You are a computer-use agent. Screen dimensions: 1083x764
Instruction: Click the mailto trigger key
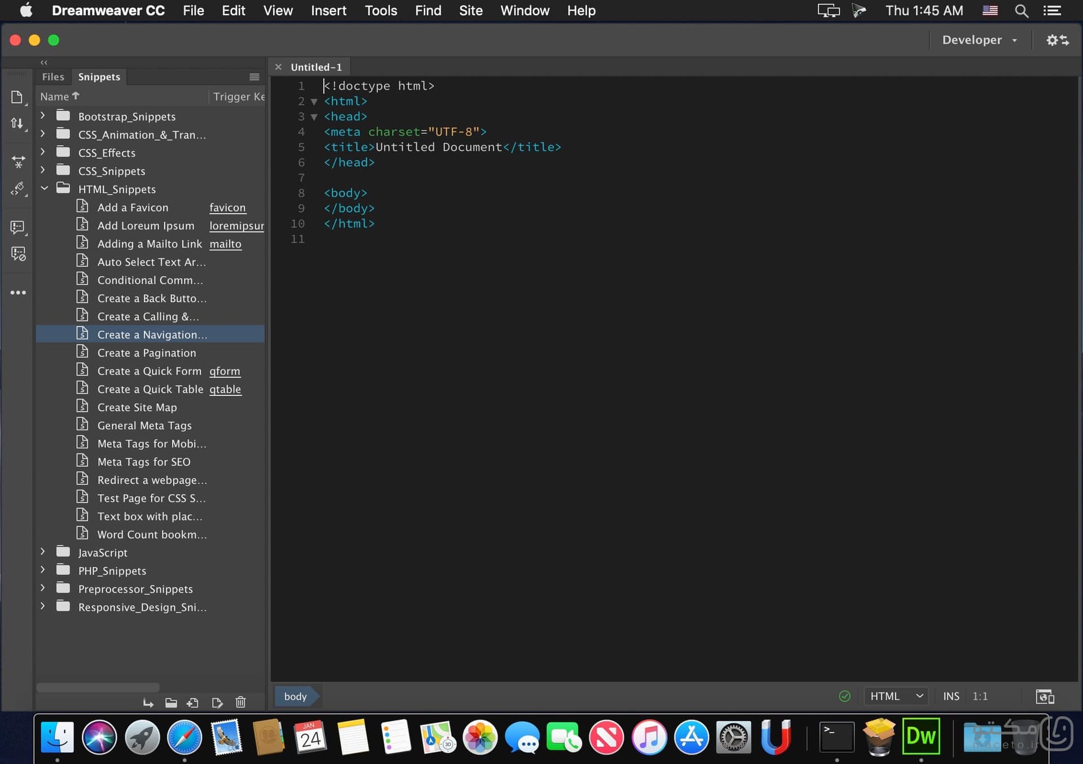[225, 244]
